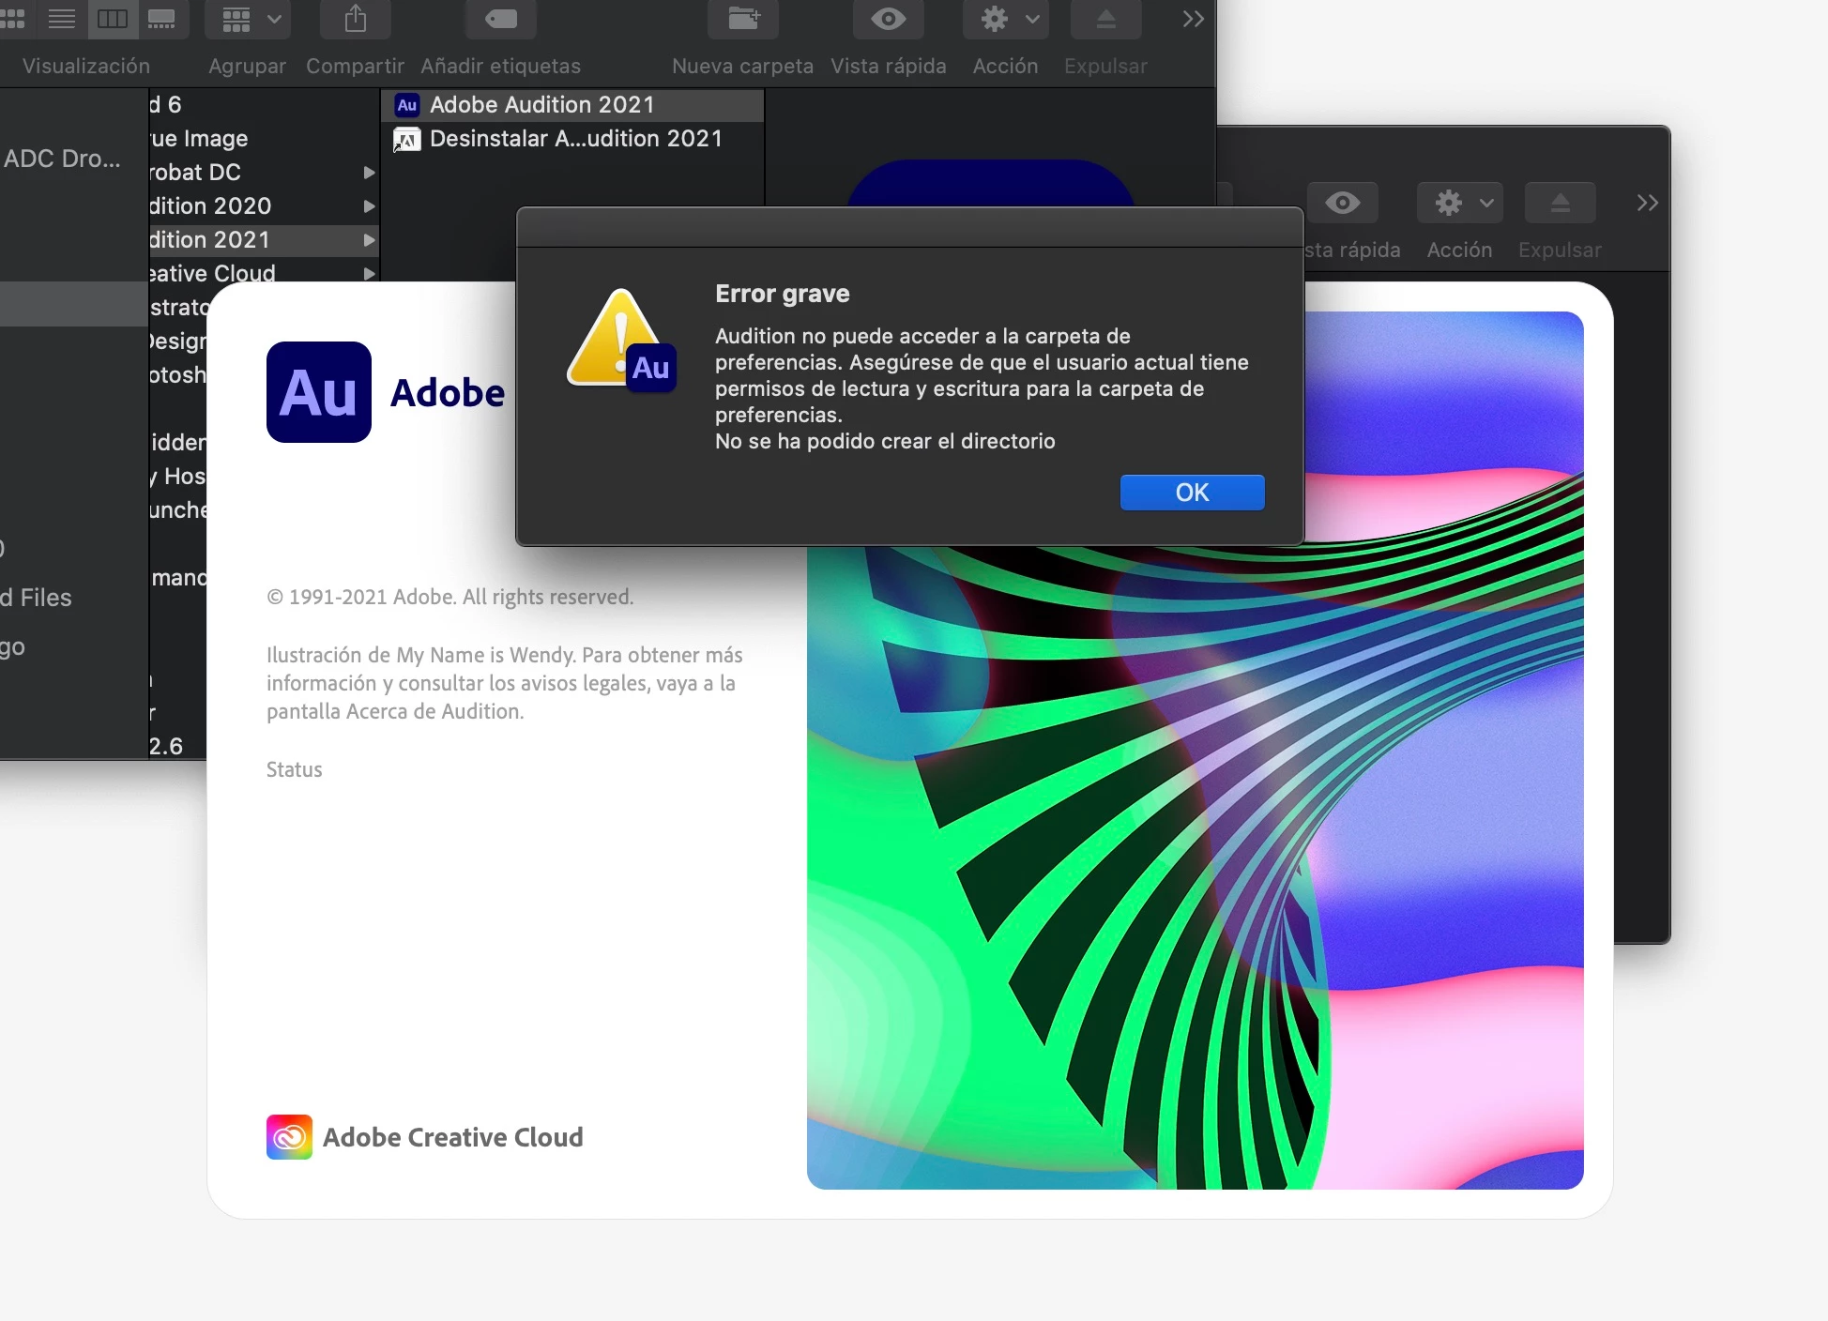Switch Finder to list view

[62, 19]
